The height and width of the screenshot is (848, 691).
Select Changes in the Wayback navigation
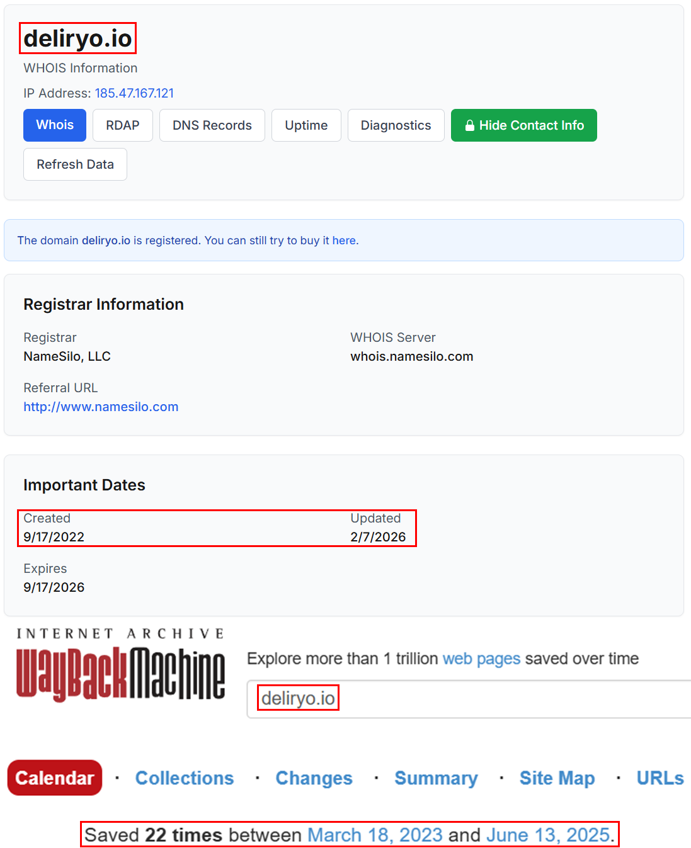tap(314, 777)
